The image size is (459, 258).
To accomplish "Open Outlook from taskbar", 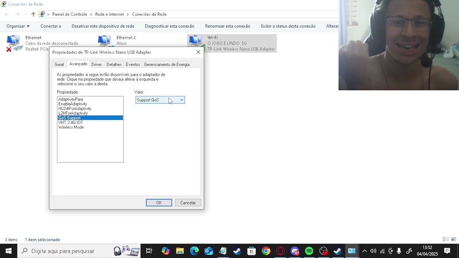I will (208, 251).
